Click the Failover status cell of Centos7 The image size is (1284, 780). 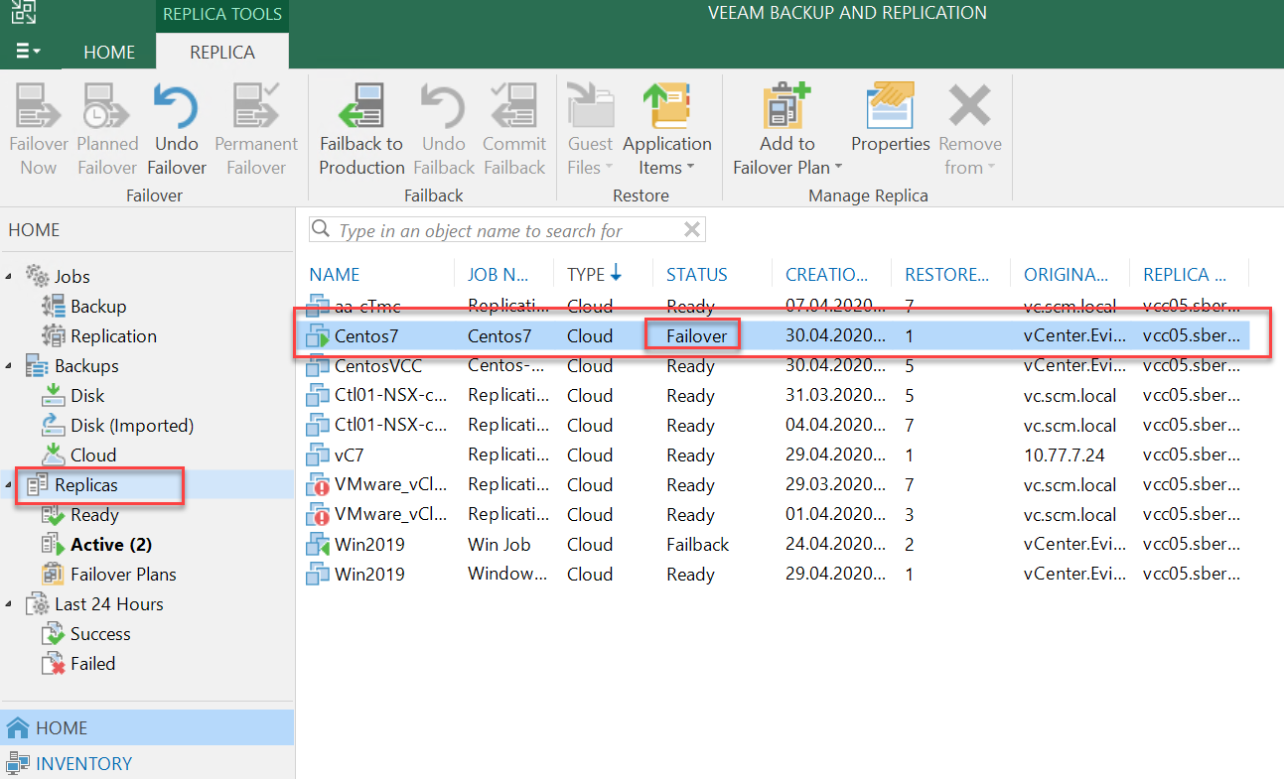coord(697,336)
